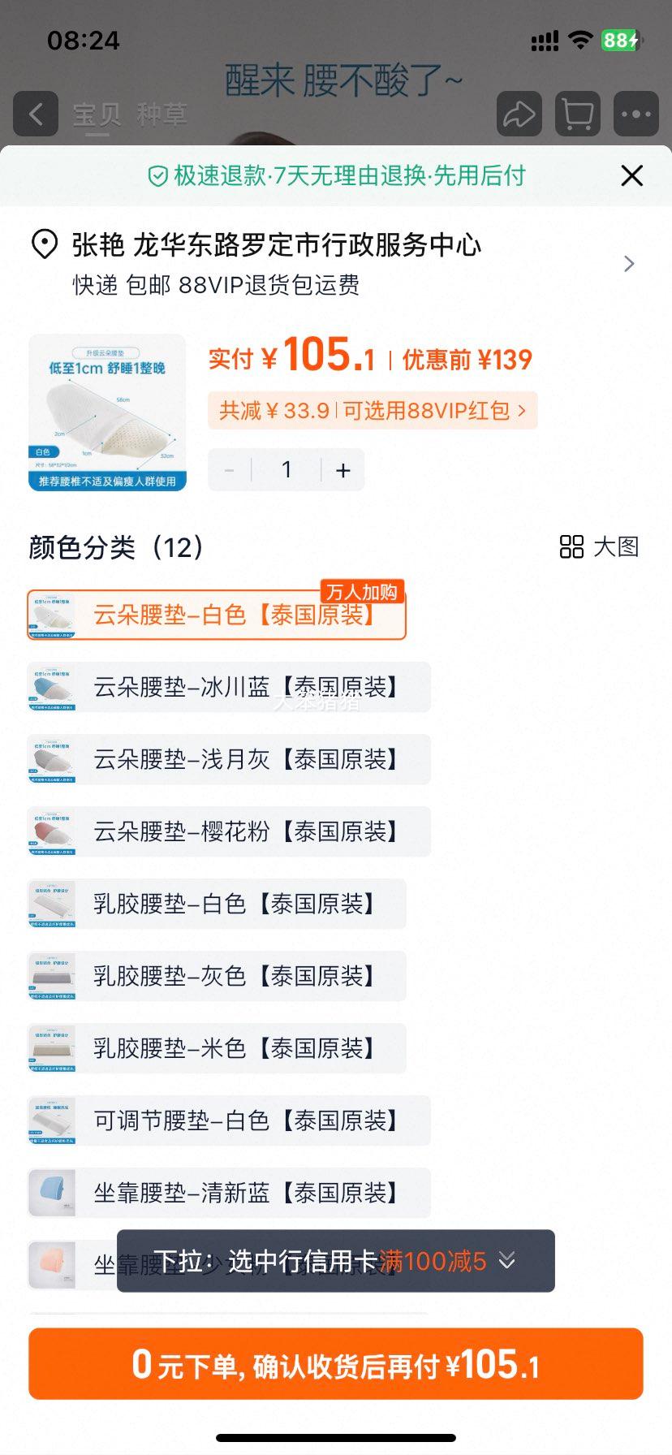Screen dimensions: 672x1455
Task: Open the shopping cart icon
Action: [577, 114]
